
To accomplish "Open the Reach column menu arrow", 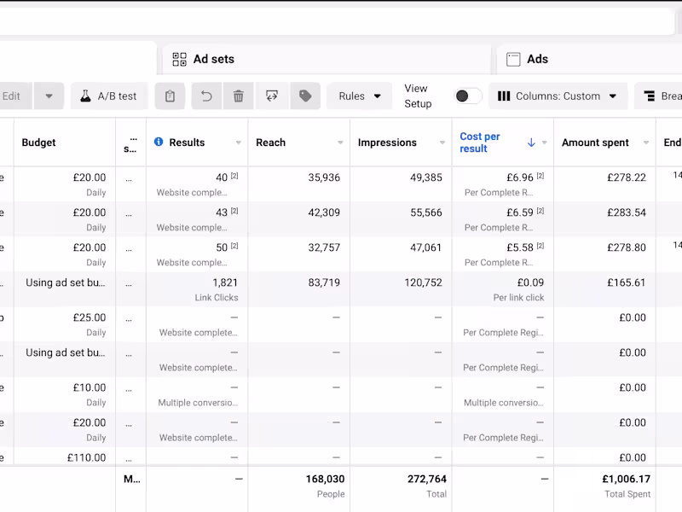I will [340, 143].
